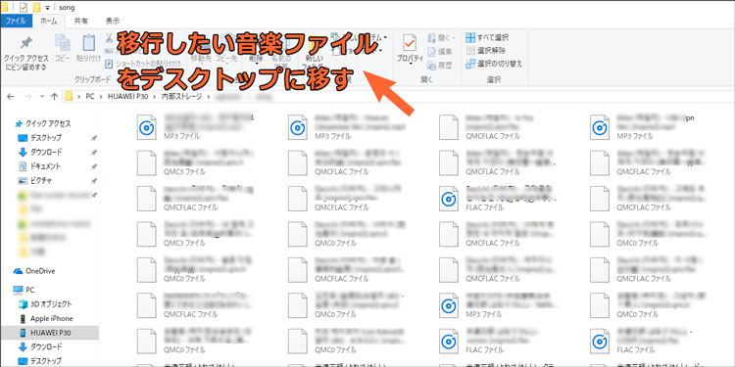735x367 pixels.
Task: Click HUAWEI P30 in the address breadcrumb
Action: (128, 97)
